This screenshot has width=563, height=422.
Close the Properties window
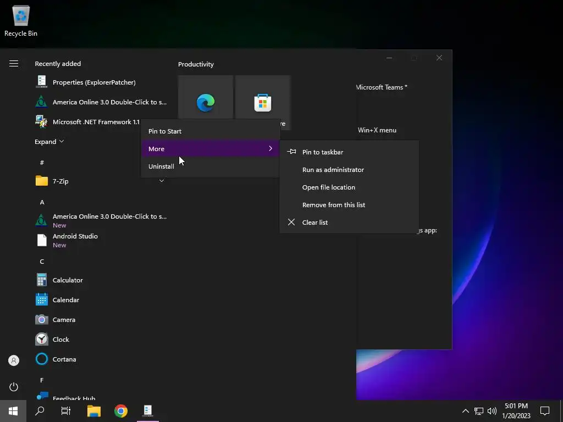tap(439, 58)
